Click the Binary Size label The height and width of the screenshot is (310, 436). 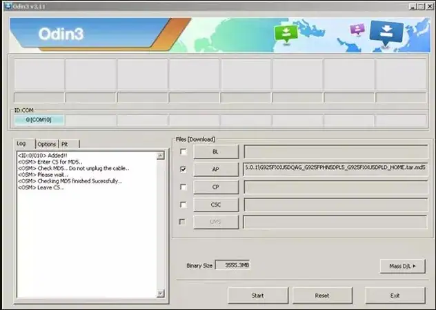(x=199, y=265)
